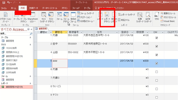The image size is (178, 100).
Task: Launch the はがきウィザード postcard wizard
Action: [148, 17]
